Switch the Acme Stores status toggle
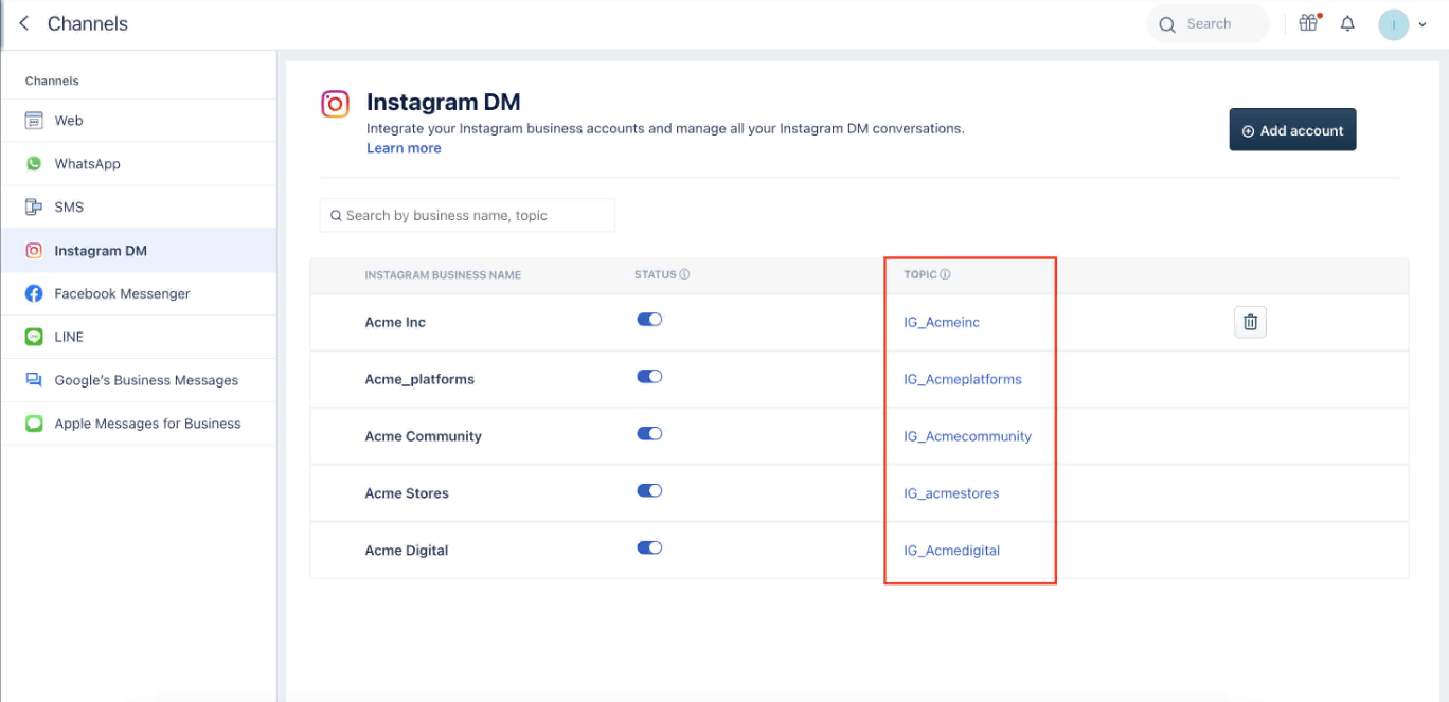This screenshot has width=1449, height=702. [649, 490]
